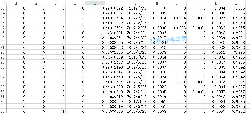Viewport: 250px width, 113px height.
Task: Click cell with value 0.9953
Action: (x=236, y=43)
